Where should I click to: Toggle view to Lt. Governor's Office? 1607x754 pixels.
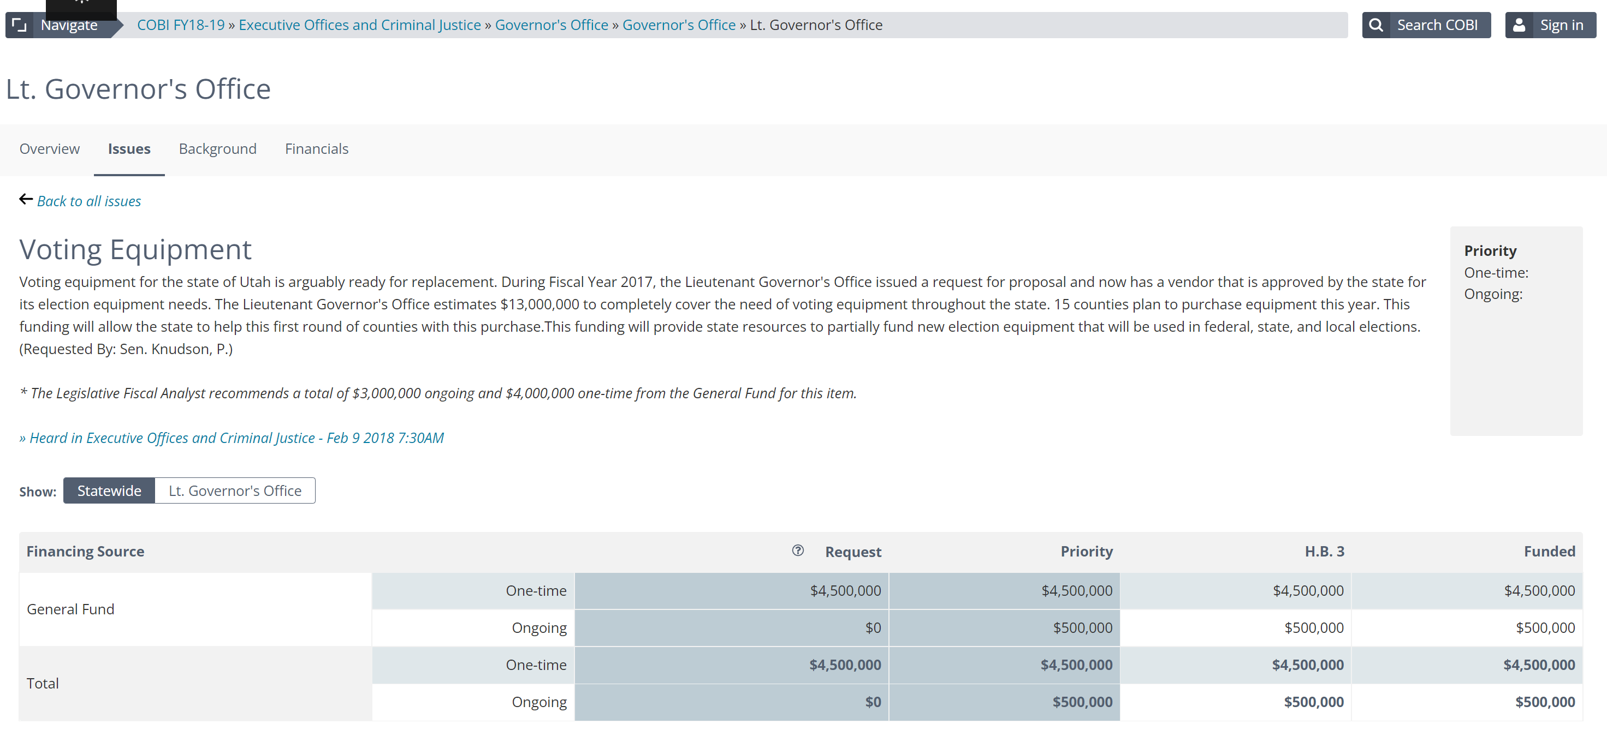click(x=235, y=490)
